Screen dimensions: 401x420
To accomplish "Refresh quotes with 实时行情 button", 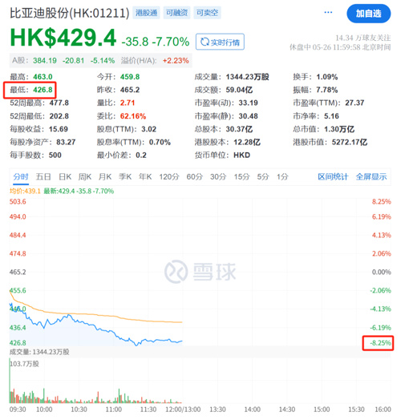I will pyautogui.click(x=220, y=42).
